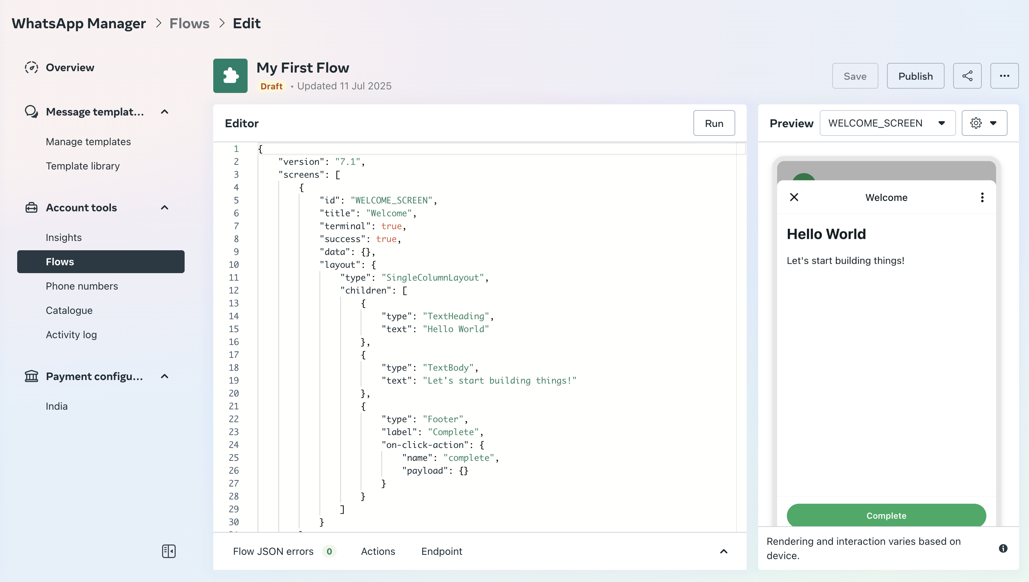Click the Message templates chat icon
1029x582 pixels.
click(x=31, y=112)
